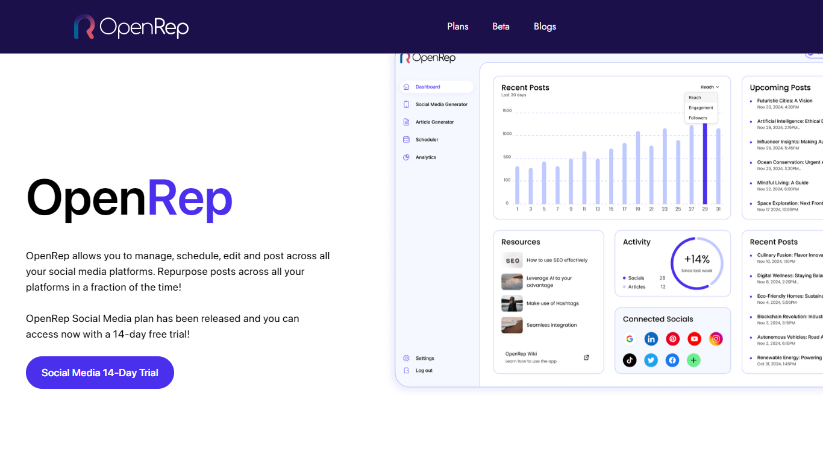Open the OpenRep Wiki text link
The image size is (823, 463).
(521, 354)
